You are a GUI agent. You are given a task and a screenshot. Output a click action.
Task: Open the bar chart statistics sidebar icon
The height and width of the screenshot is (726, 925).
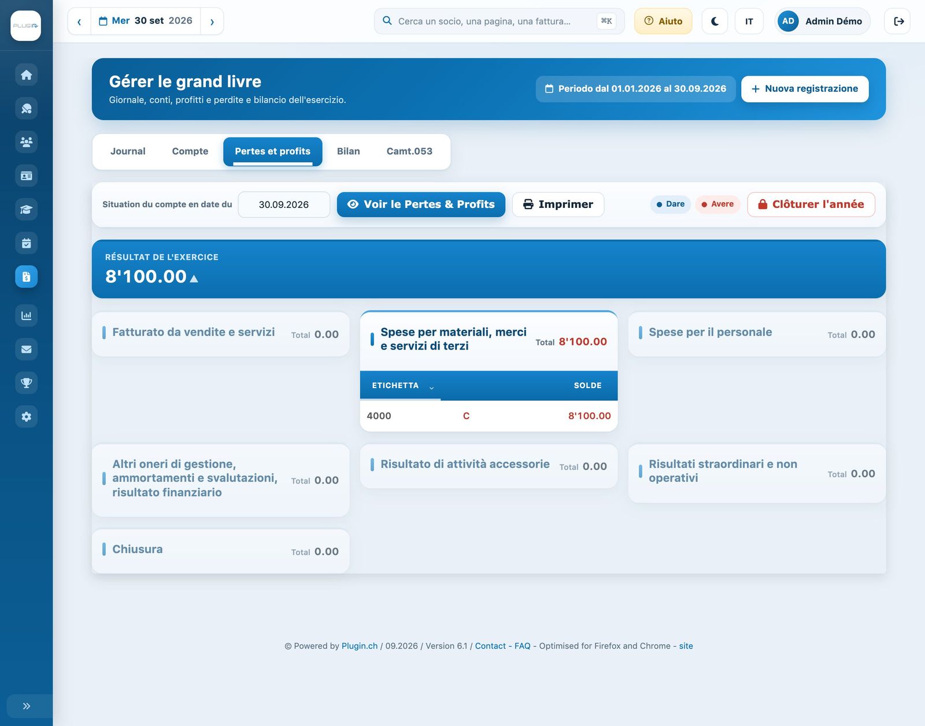(26, 315)
